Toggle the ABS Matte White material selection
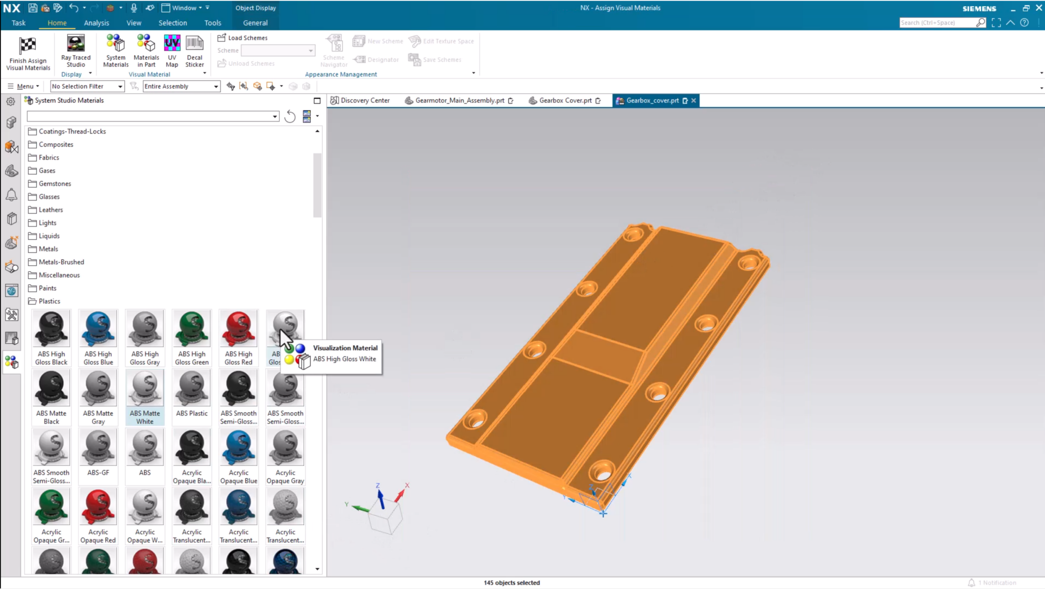Image resolution: width=1045 pixels, height=589 pixels. pos(145,395)
